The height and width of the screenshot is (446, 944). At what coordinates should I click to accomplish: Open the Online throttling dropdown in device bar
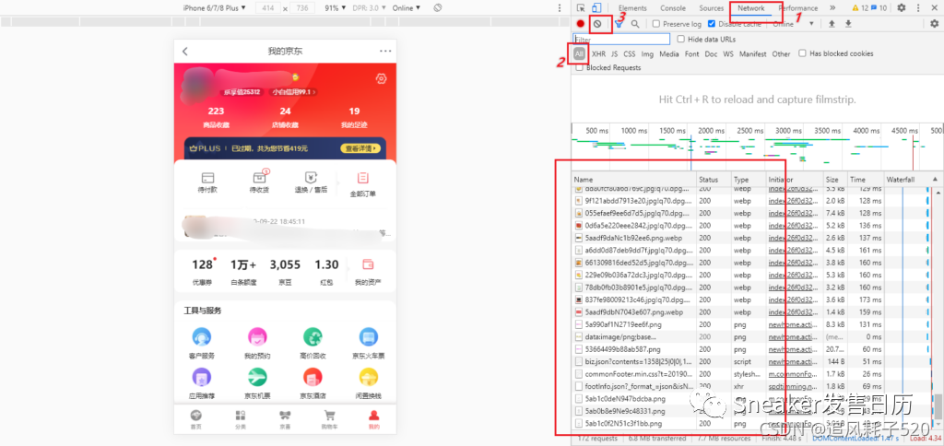pyautogui.click(x=407, y=7)
